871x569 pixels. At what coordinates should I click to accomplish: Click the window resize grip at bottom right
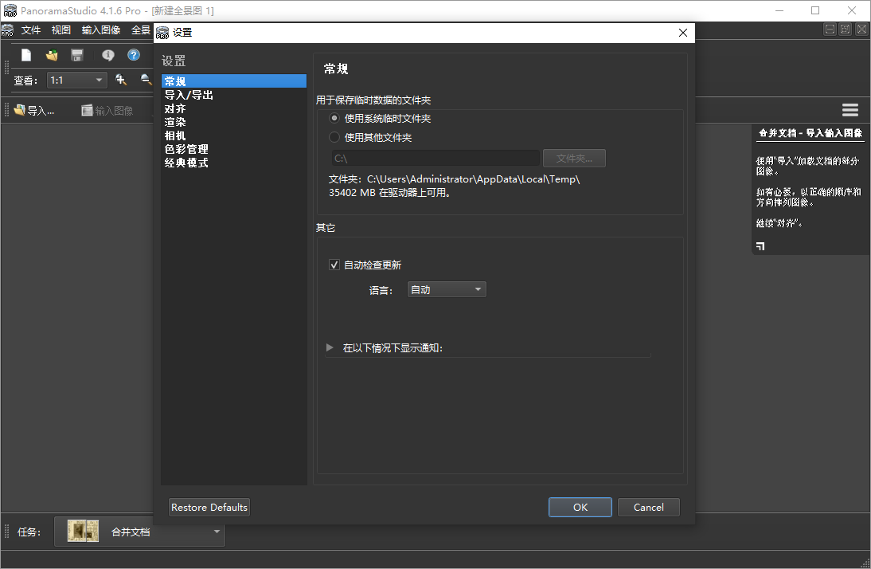865,563
